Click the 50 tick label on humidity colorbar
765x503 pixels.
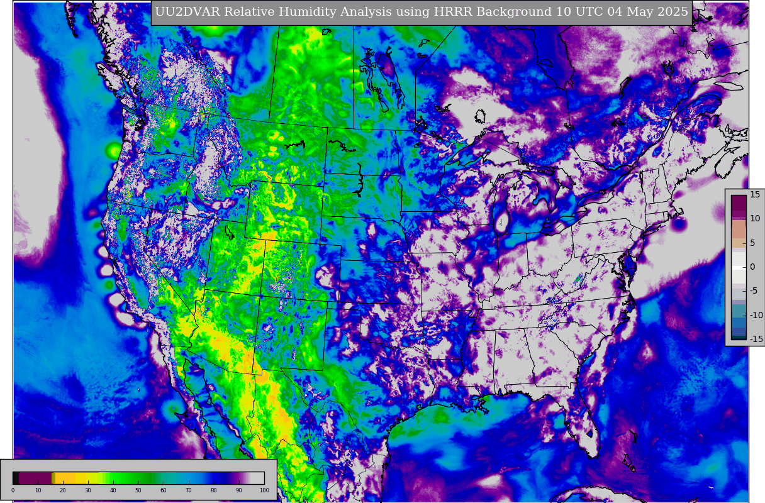point(138,490)
